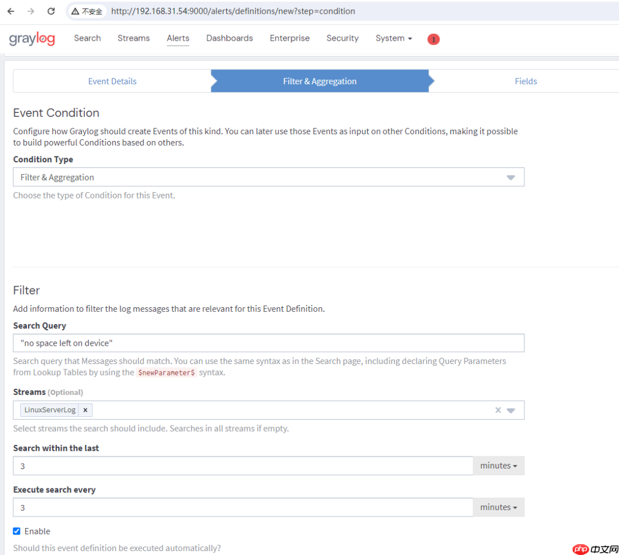Image resolution: width=619 pixels, height=555 pixels.
Task: Change Search within the last minutes unit
Action: (x=498, y=466)
